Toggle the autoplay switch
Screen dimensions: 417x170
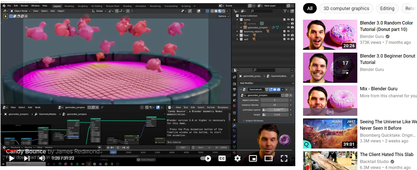point(206,158)
